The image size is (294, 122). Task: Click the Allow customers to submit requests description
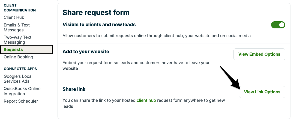coord(156,36)
